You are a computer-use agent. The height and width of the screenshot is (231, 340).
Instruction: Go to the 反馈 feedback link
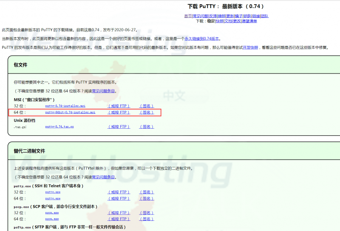(213, 16)
